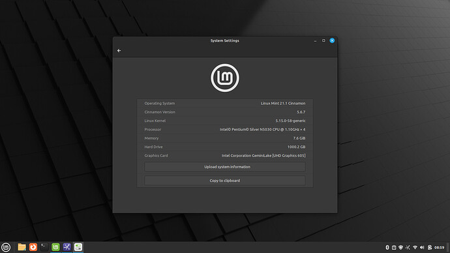Open the green Linux Mint app in the panel
This screenshot has width=450, height=253.
coord(55,247)
